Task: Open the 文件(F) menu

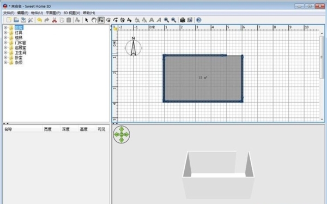Action: [9, 13]
